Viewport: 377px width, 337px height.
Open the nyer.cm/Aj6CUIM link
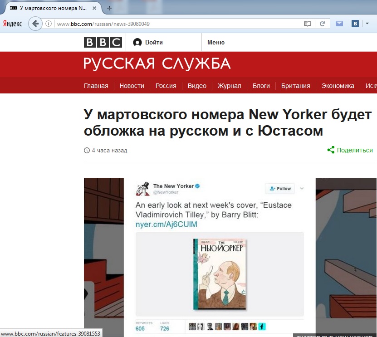click(166, 224)
